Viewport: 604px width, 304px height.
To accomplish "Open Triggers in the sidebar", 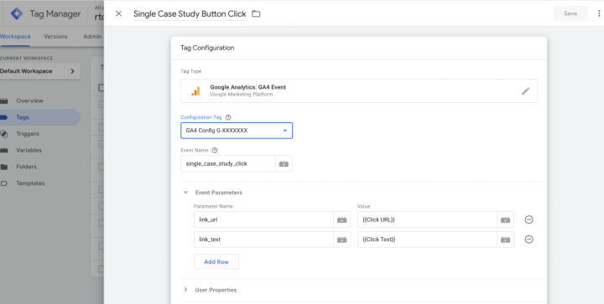I will [28, 134].
